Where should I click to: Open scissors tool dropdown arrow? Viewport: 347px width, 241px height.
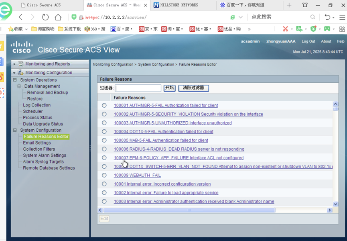[x=292, y=29]
